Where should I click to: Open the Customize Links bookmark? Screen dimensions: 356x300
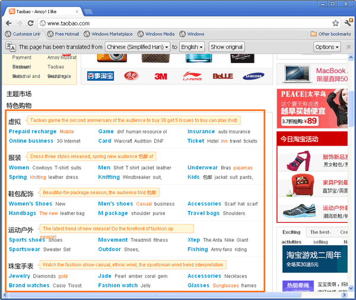[23, 34]
